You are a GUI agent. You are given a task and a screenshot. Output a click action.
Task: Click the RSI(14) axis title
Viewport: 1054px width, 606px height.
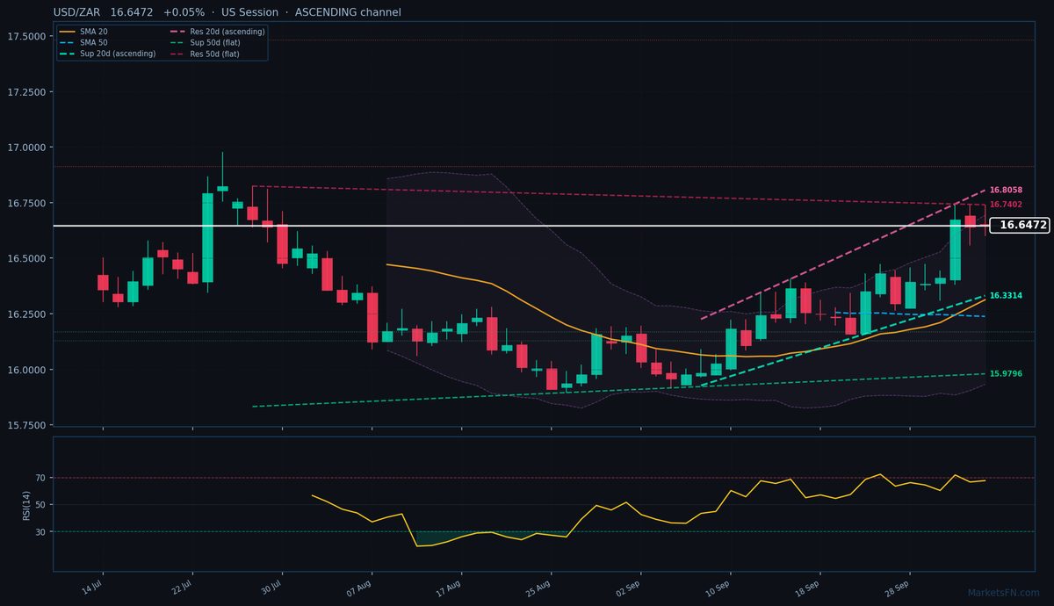(27, 504)
